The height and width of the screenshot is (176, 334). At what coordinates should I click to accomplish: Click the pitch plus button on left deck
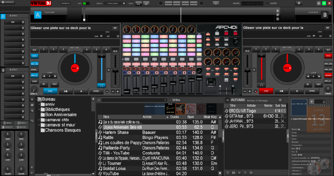click(x=118, y=91)
